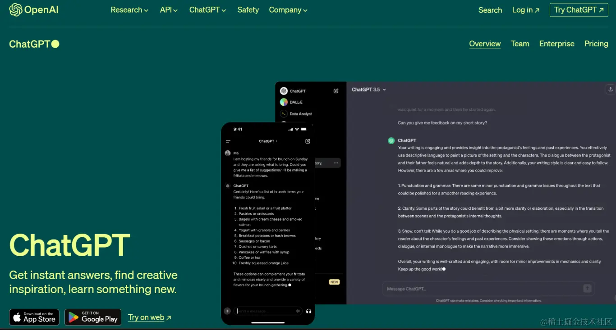Switch to the Team tab
Screen dimensions: 616x330
(520, 44)
